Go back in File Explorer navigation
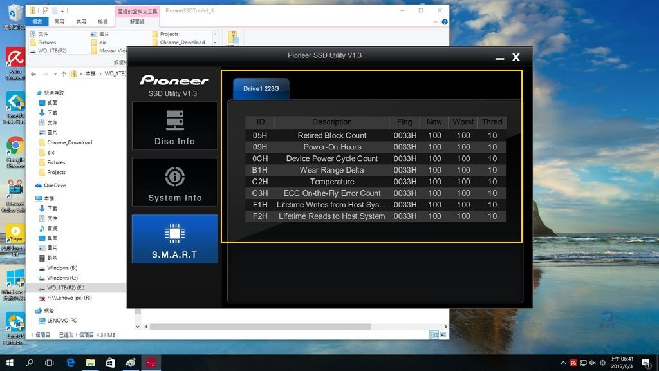The image size is (659, 371). click(33, 74)
